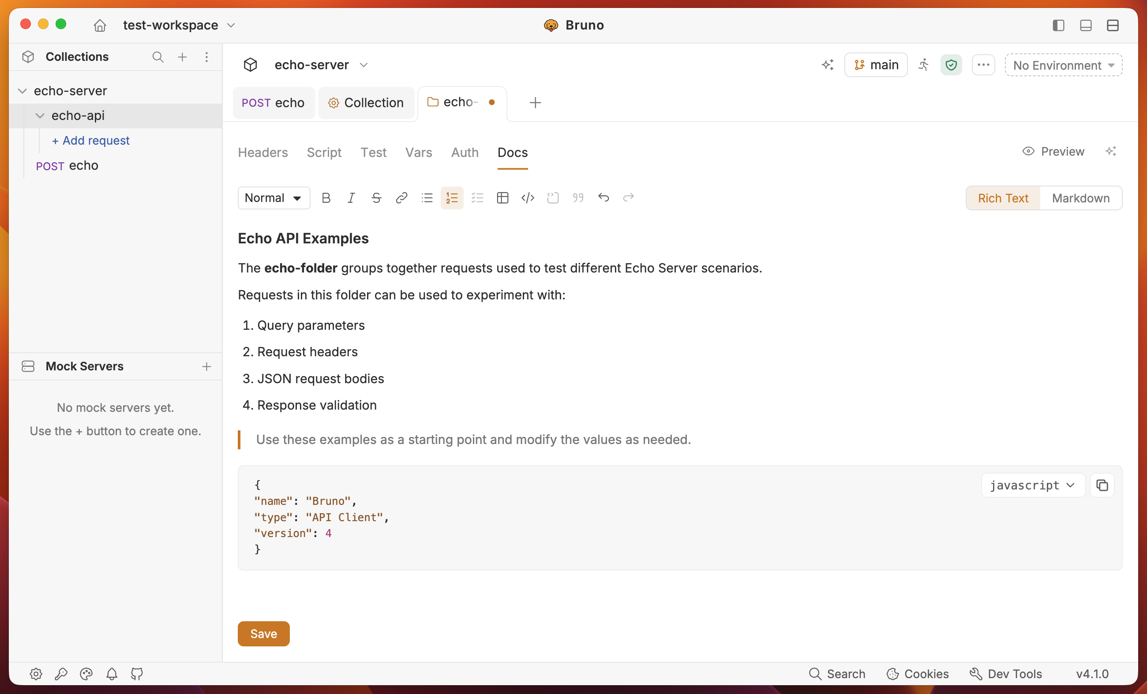
Task: Insert a table into the docs
Action: [502, 198]
